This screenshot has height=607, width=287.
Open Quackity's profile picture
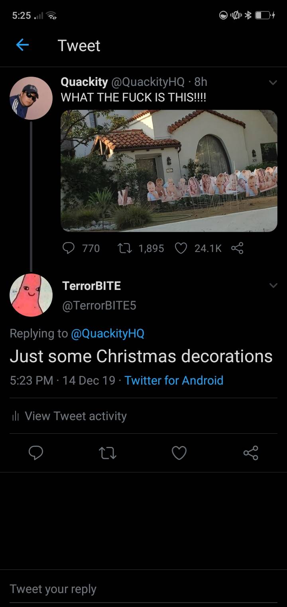pyautogui.click(x=31, y=98)
